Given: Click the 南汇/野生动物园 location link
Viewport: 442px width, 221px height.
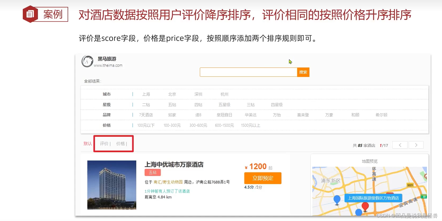Looking at the screenshot, I should 168,182.
